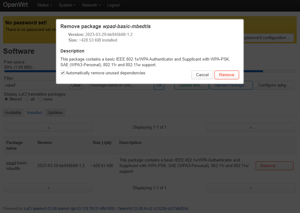Uncheck Automatically remove unused dependencies
The height and width of the screenshot is (213, 300).
(x=62, y=72)
